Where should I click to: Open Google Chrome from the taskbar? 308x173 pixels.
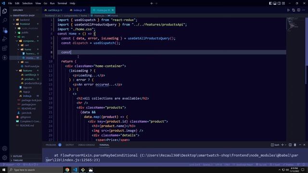coord(67,170)
